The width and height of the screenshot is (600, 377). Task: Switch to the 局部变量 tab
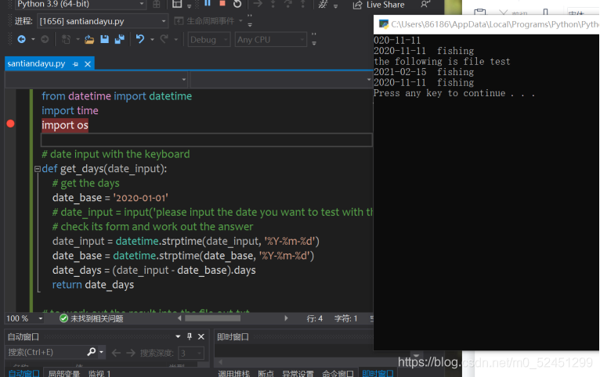[x=64, y=373]
